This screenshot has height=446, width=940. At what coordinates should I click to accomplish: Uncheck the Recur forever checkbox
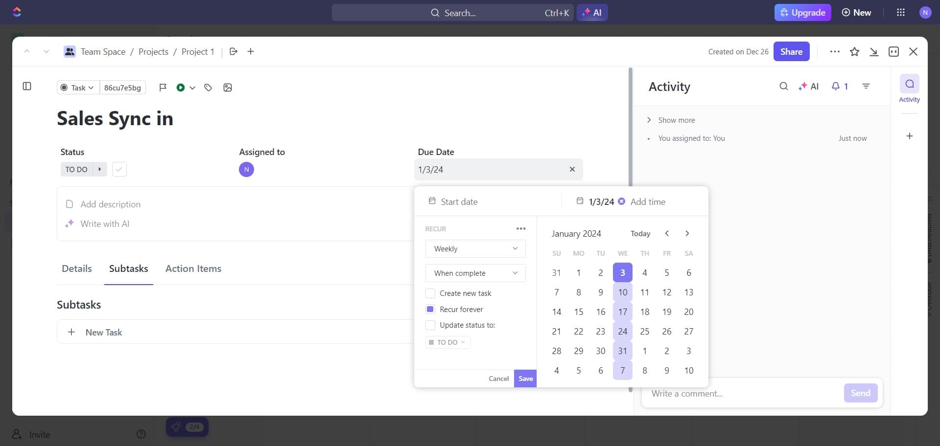[430, 310]
